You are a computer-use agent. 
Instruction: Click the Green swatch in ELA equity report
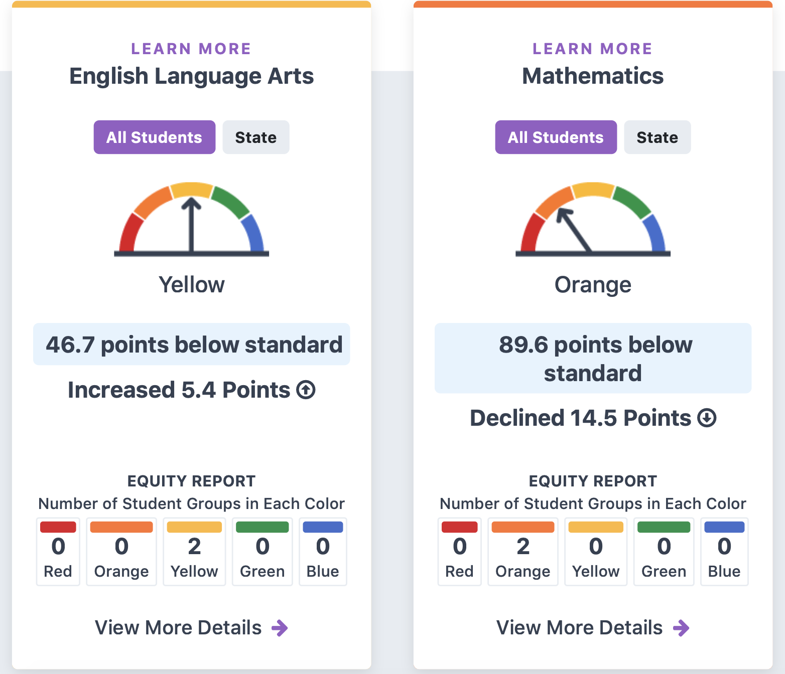[263, 552]
